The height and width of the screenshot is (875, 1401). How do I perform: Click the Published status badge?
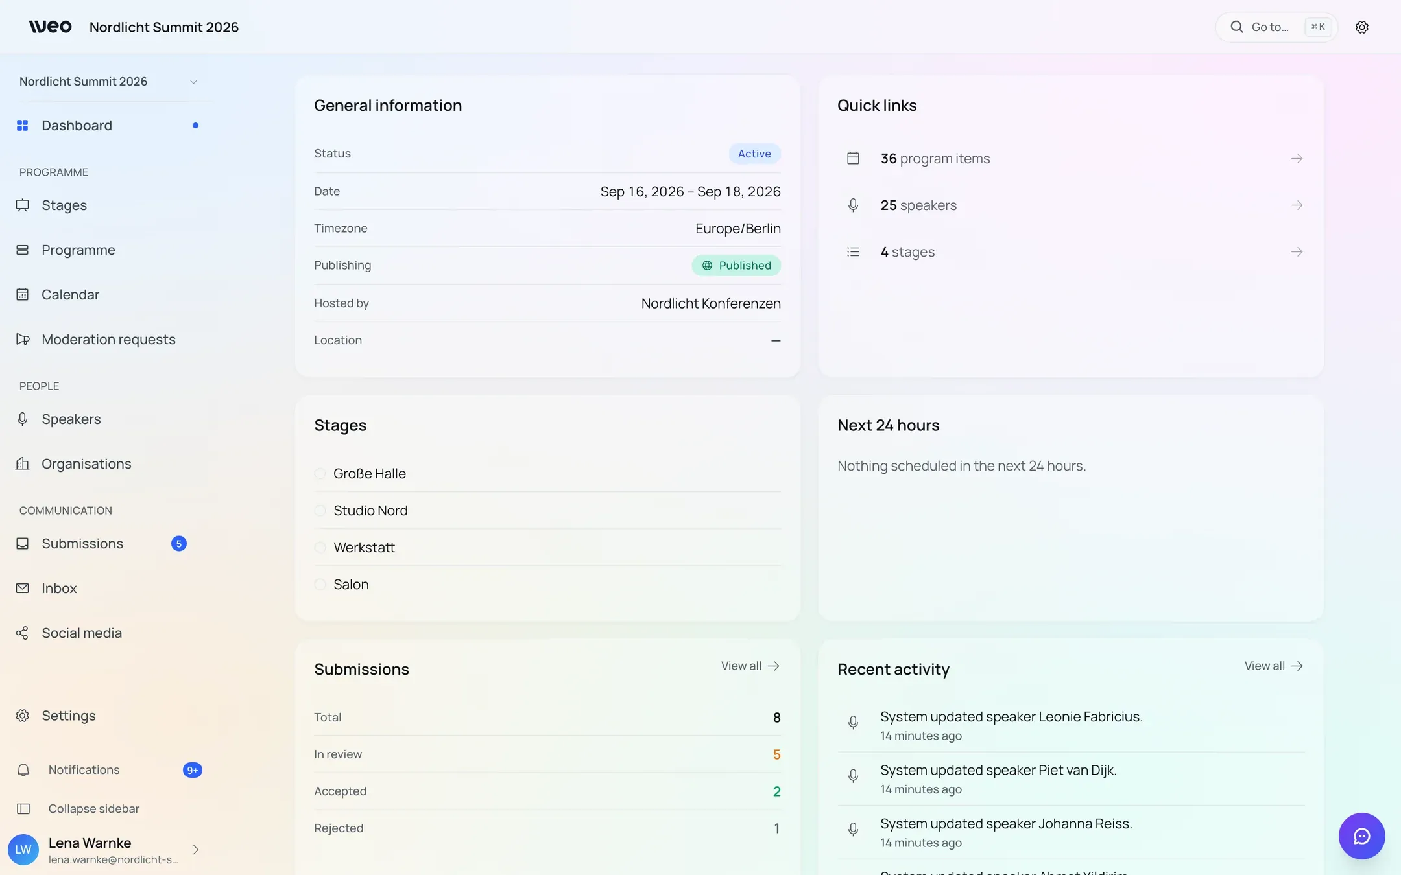pyautogui.click(x=736, y=266)
